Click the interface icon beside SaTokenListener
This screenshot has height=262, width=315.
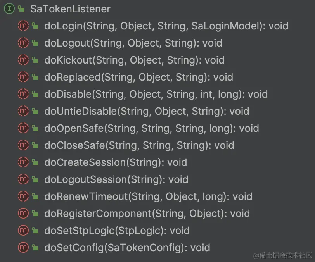click(x=9, y=9)
